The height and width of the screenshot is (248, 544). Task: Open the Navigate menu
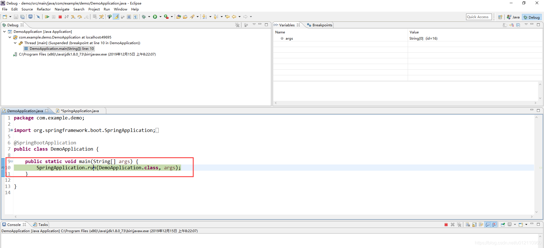pyautogui.click(x=62, y=9)
